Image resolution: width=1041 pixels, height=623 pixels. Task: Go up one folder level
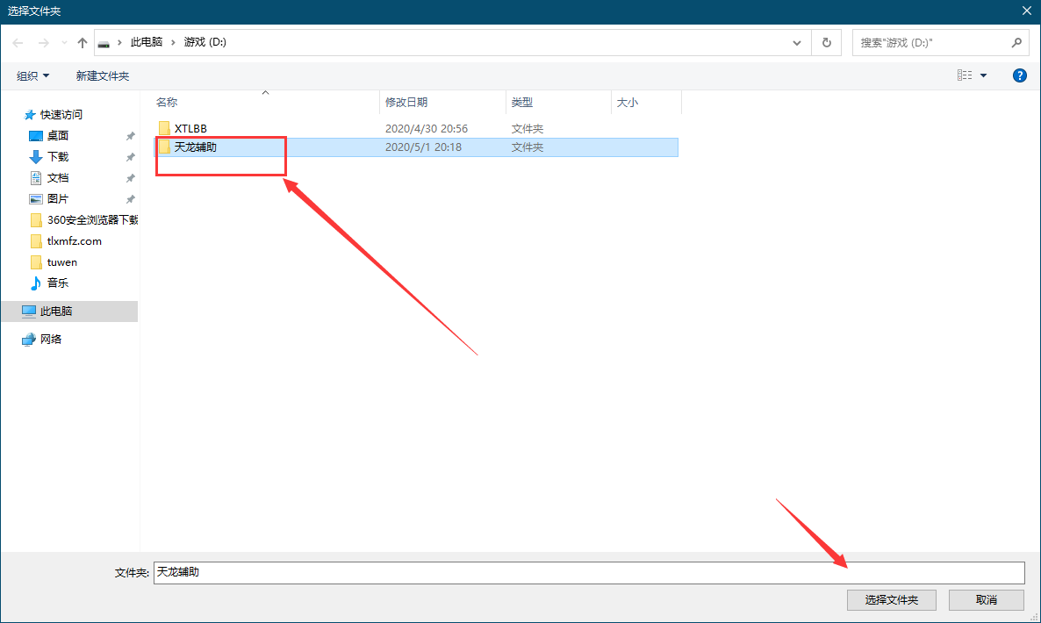click(83, 42)
